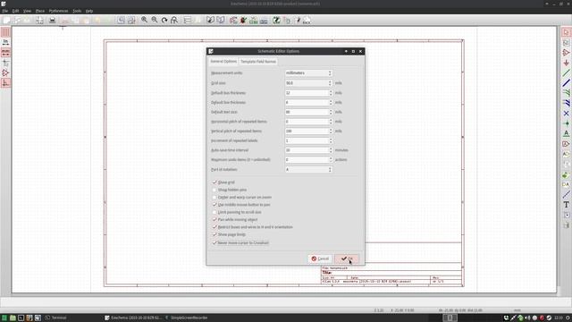
Task: Click the Cancel button in options dialog
Action: click(x=320, y=258)
